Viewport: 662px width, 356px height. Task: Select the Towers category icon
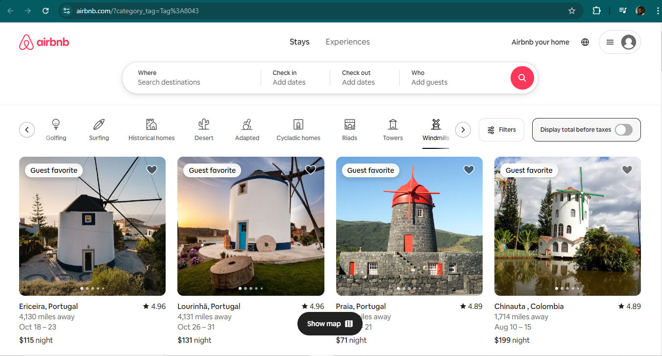pos(392,128)
